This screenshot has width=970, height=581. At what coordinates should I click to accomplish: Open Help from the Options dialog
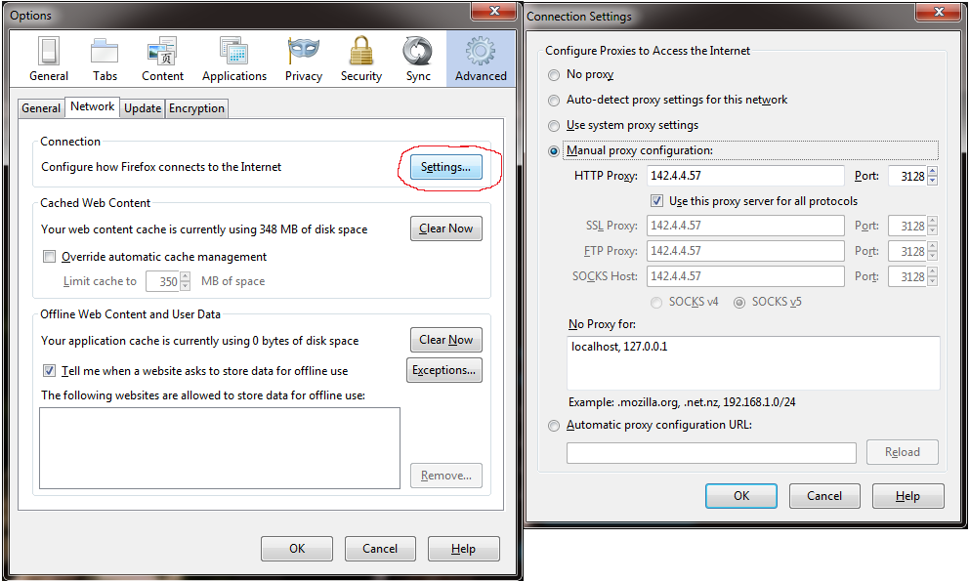point(463,549)
